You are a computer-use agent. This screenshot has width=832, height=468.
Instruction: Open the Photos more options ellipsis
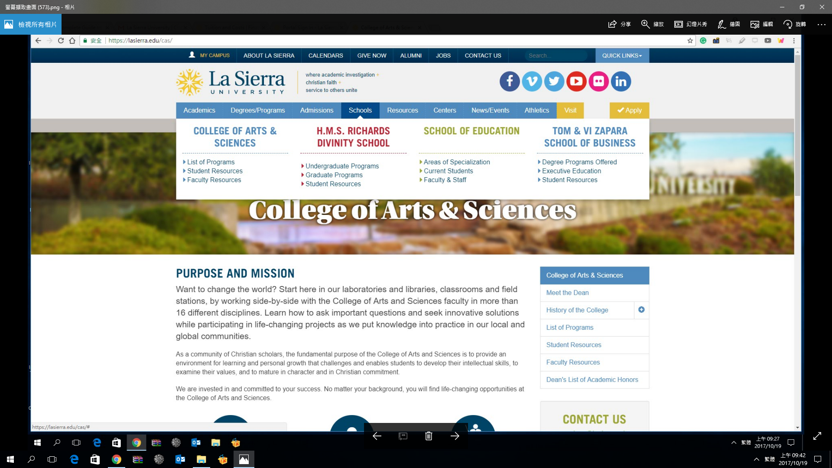coord(821,24)
